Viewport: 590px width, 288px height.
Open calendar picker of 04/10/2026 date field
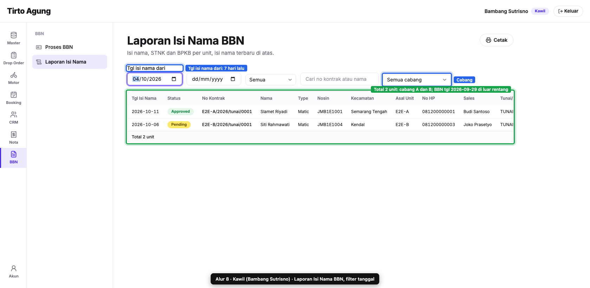[x=174, y=79]
